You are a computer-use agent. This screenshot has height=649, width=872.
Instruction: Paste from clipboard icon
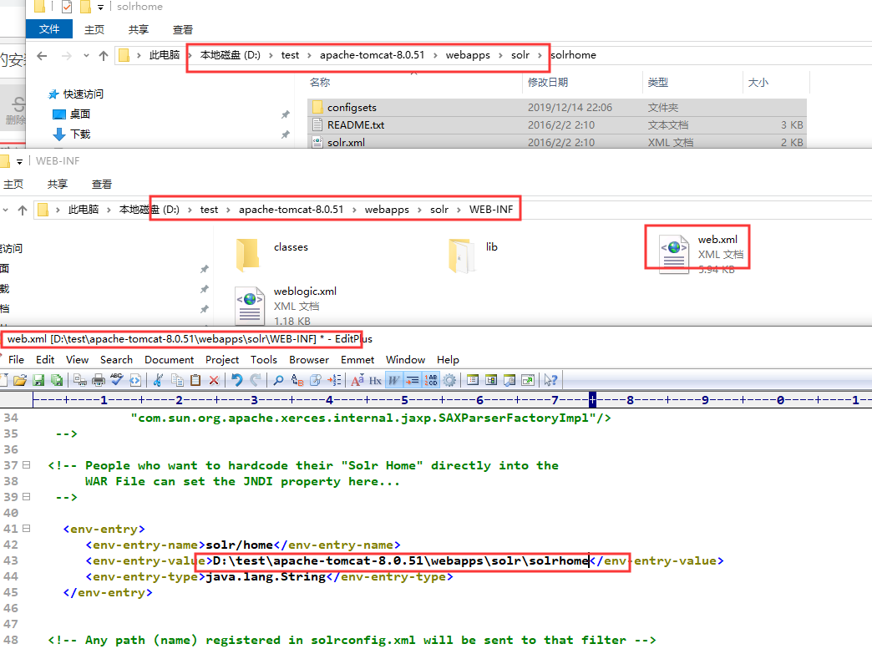click(x=195, y=380)
